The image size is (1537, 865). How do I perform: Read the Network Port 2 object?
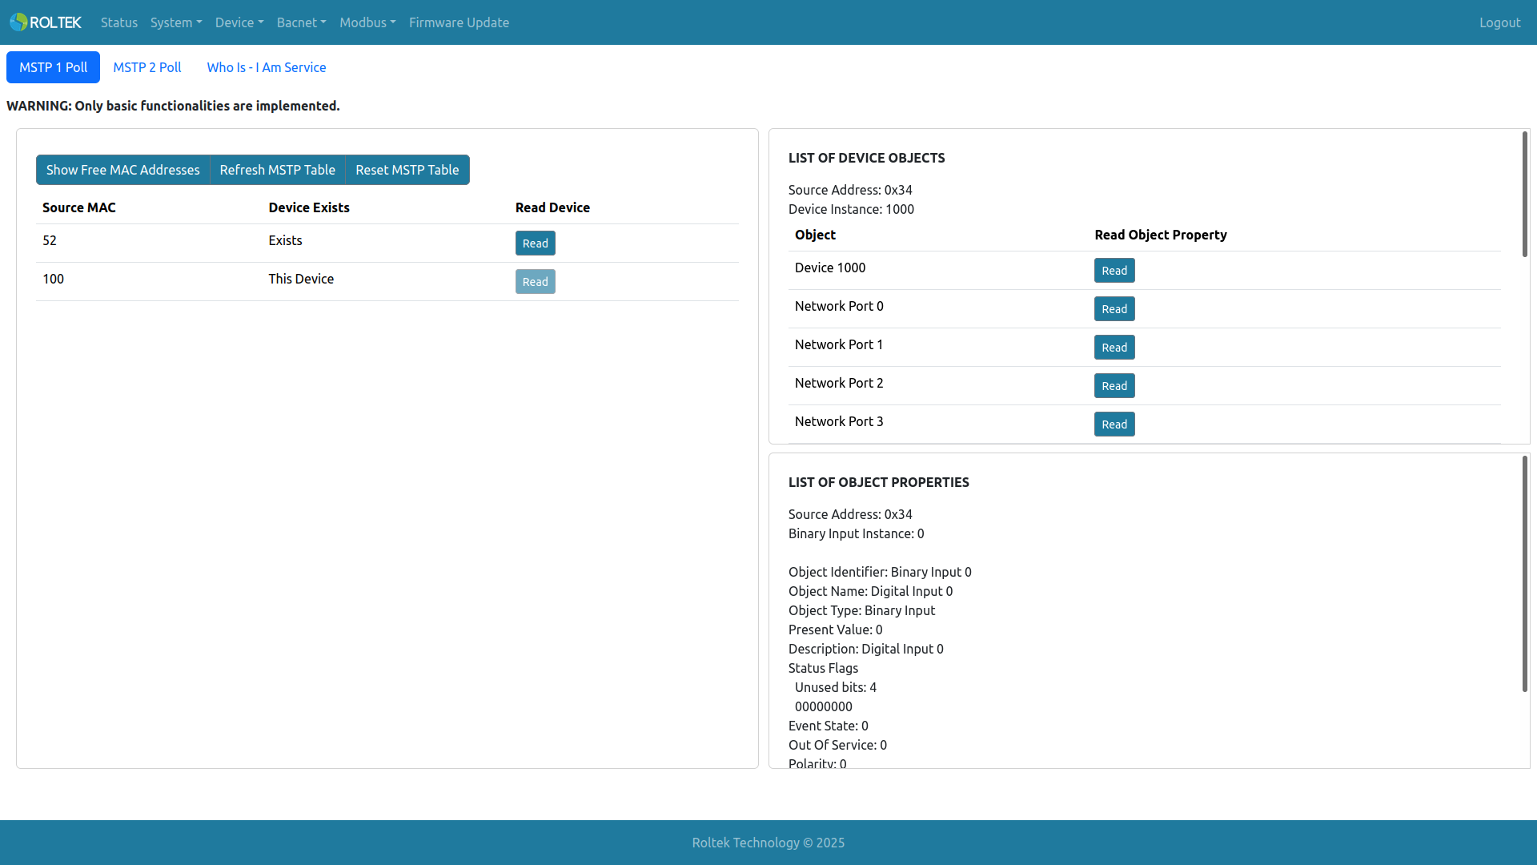point(1114,386)
